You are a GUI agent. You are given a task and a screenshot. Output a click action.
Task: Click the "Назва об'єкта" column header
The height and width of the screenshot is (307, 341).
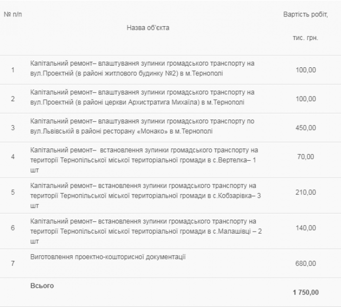coord(148,27)
